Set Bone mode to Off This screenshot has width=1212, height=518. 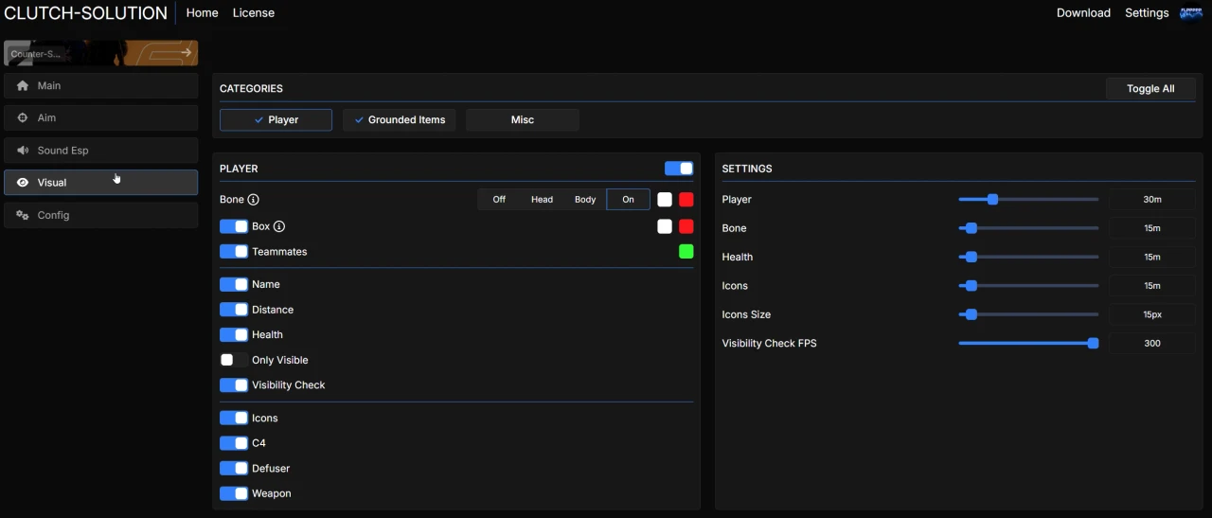coord(499,200)
